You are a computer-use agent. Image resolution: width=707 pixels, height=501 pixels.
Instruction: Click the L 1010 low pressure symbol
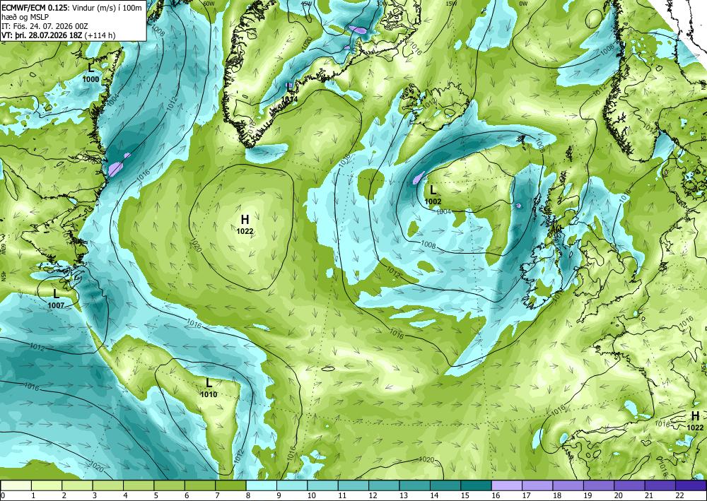click(209, 388)
